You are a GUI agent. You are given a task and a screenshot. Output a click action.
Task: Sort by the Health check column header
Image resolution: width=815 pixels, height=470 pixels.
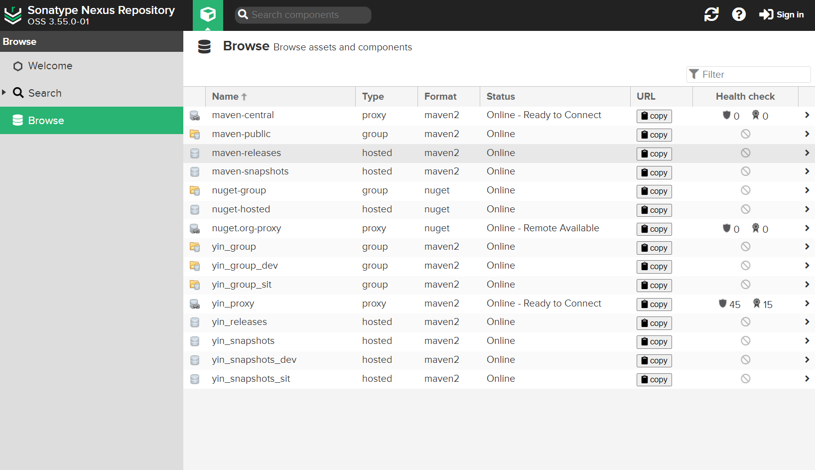pos(745,97)
